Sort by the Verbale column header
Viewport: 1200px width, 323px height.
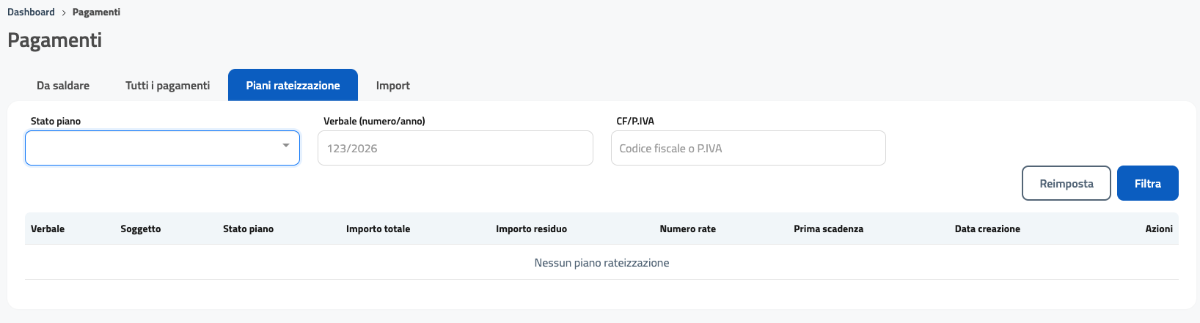point(48,229)
